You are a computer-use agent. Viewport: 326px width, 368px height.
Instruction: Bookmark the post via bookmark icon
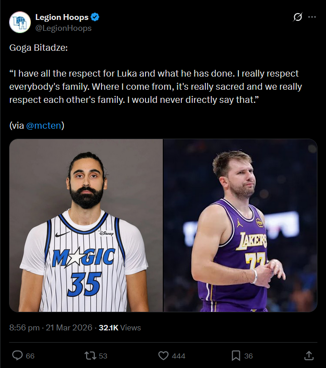[x=236, y=355]
